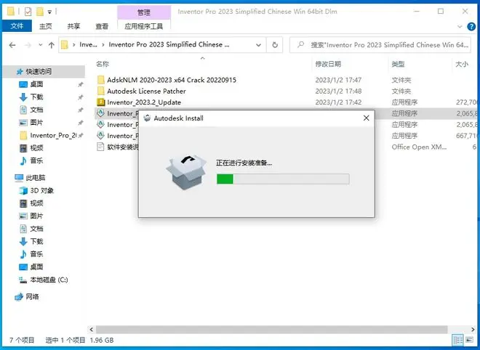This screenshot has height=350, width=480.
Task: Open 下载 under 此电脑
Action: pyautogui.click(x=37, y=242)
